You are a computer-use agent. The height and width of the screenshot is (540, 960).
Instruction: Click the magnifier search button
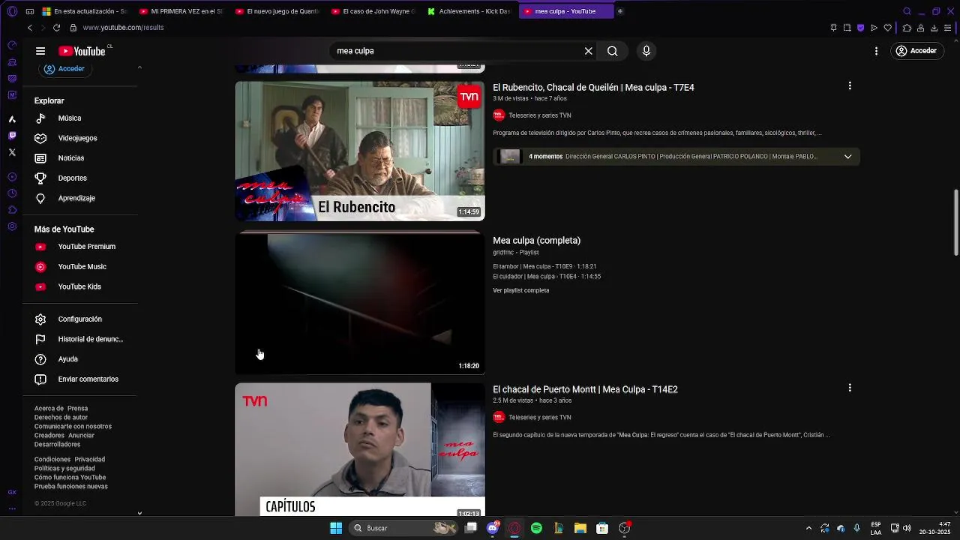click(613, 51)
